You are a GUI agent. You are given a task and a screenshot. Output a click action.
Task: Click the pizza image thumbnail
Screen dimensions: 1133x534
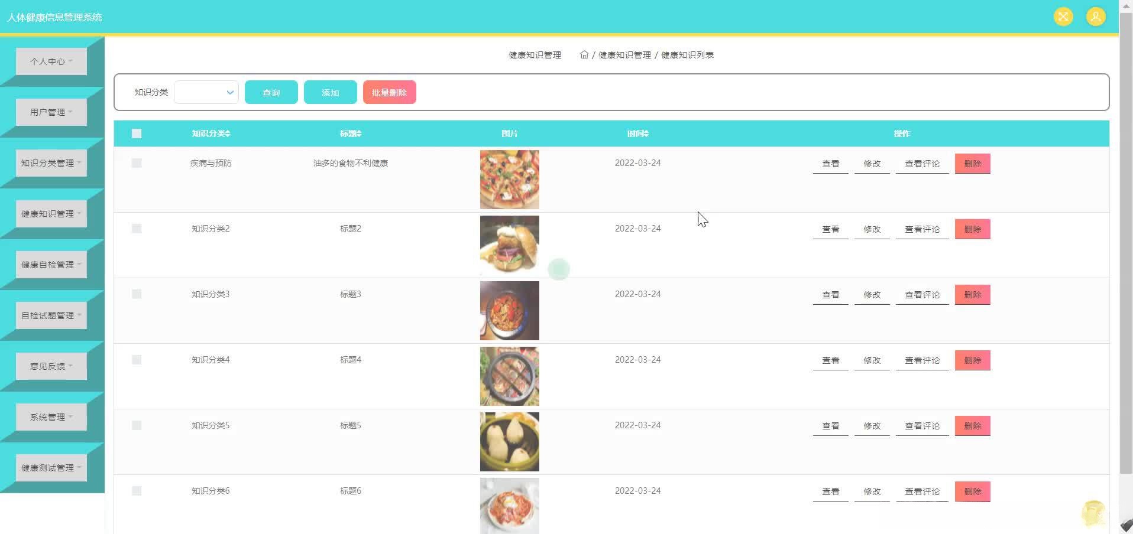point(509,179)
